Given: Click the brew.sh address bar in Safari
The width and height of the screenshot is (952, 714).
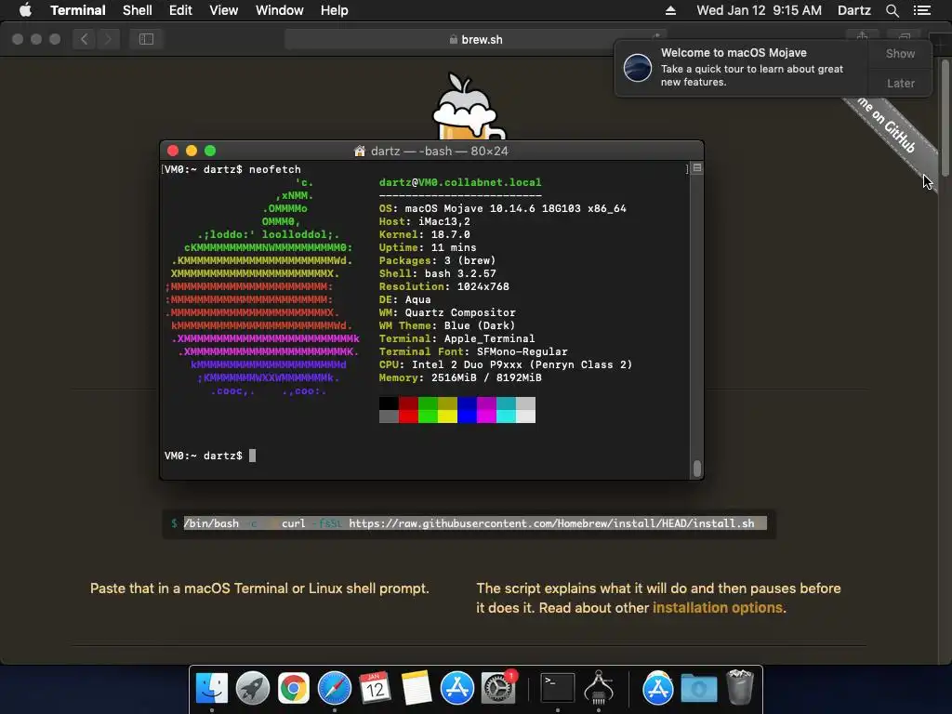Looking at the screenshot, I should tap(475, 39).
